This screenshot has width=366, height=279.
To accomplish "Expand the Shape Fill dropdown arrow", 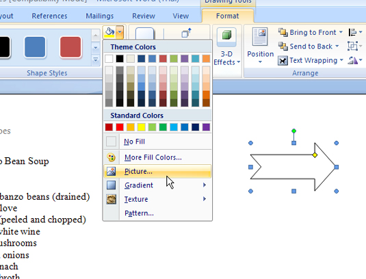I will click(120, 32).
